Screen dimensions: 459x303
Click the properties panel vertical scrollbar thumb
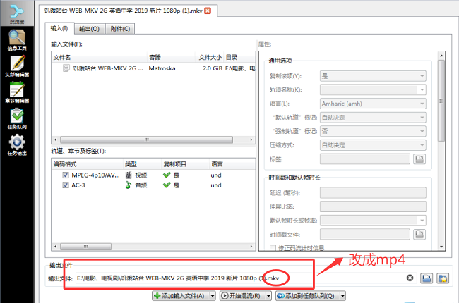pos(441,101)
